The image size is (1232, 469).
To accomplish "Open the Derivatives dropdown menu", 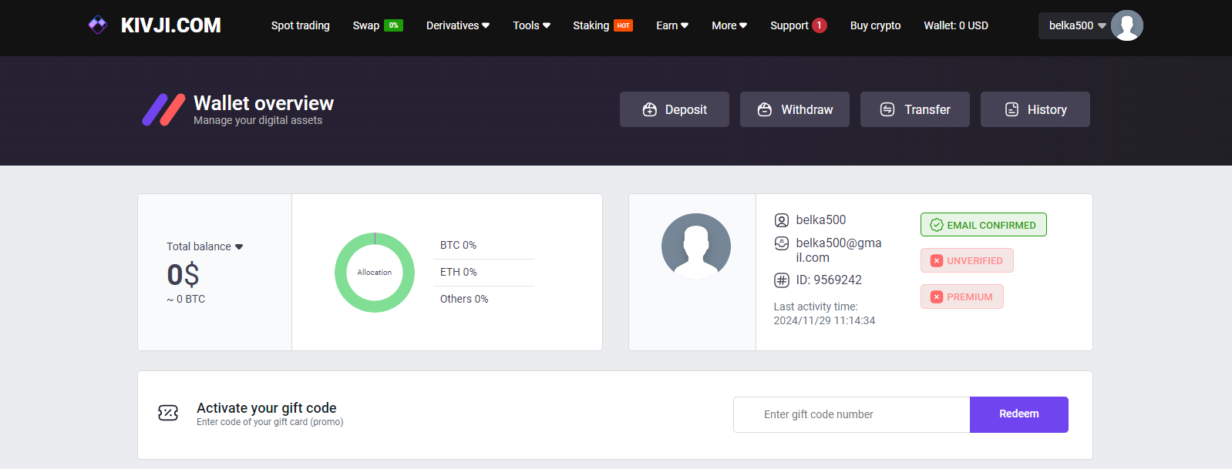I will pyautogui.click(x=457, y=25).
